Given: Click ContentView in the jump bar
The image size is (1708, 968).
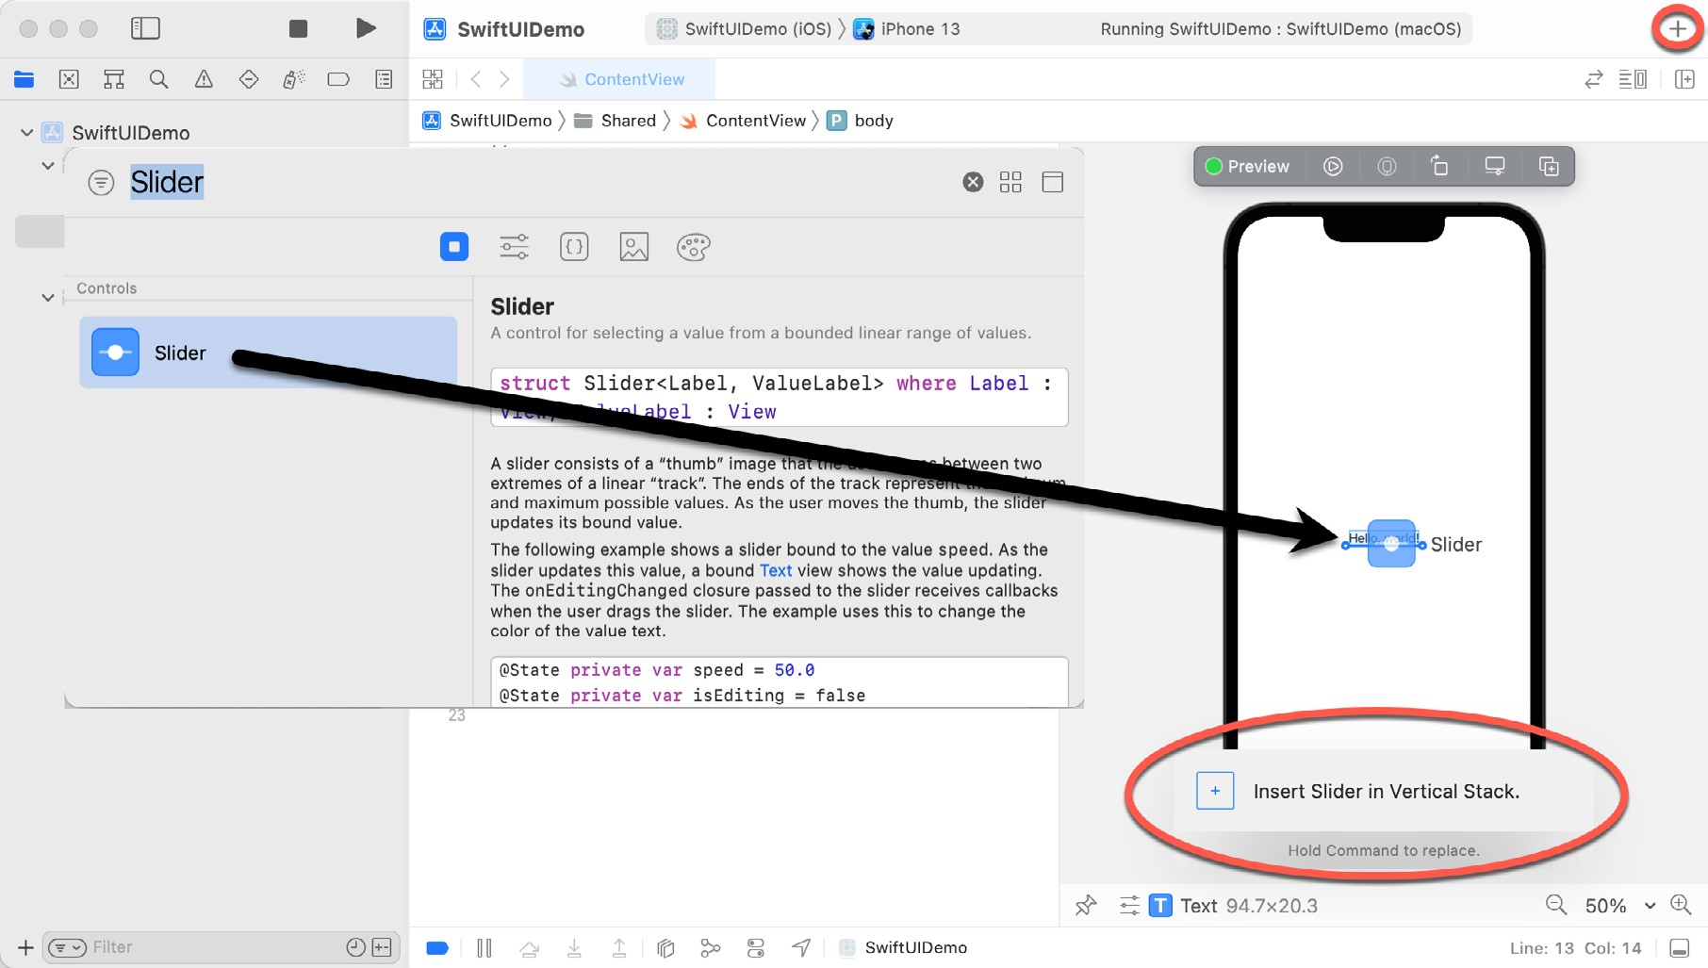Looking at the screenshot, I should coord(743,121).
